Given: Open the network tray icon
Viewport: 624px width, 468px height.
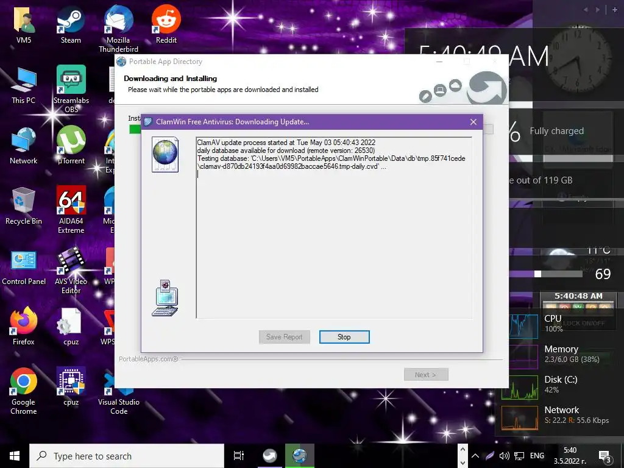Looking at the screenshot, I should pyautogui.click(x=519, y=456).
